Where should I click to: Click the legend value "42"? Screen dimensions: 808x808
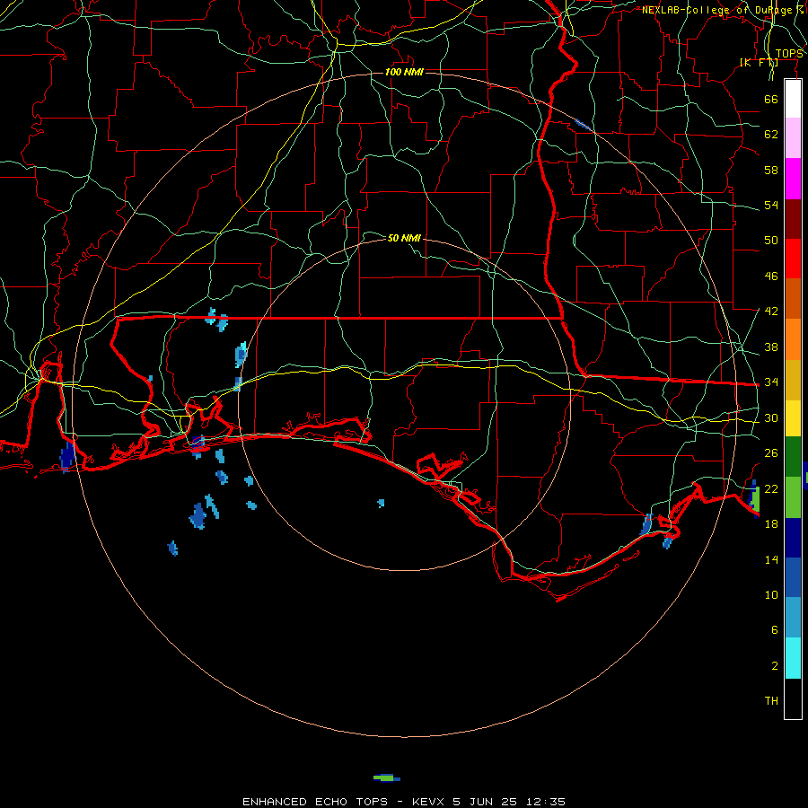point(771,312)
